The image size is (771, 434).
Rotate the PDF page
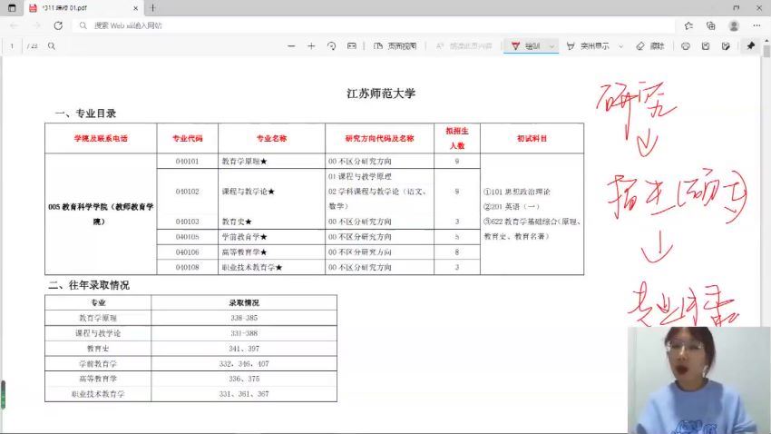pos(331,45)
